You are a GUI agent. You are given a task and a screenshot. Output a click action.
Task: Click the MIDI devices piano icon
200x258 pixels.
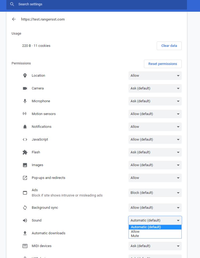pyautogui.click(x=25, y=246)
